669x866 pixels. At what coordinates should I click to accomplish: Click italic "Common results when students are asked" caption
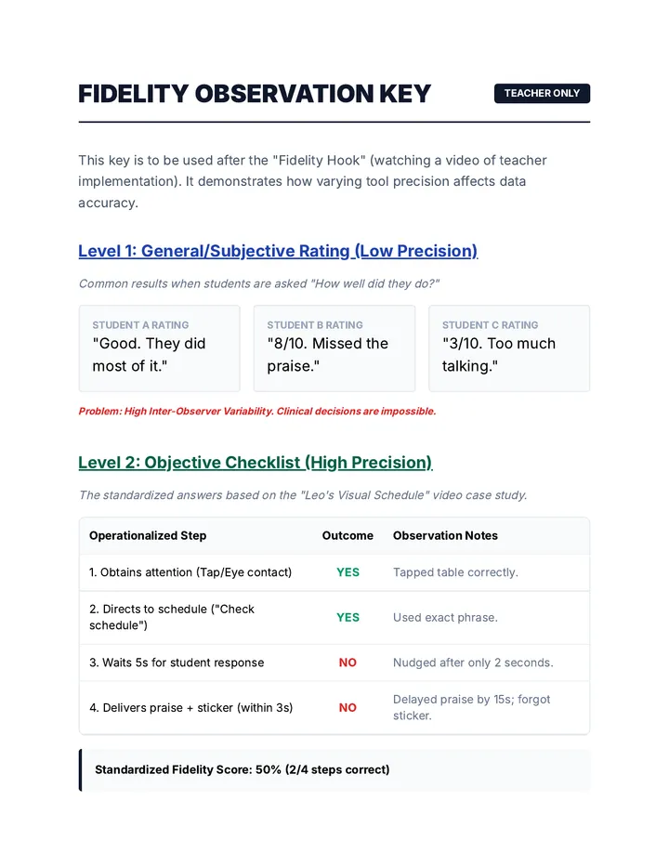point(258,283)
